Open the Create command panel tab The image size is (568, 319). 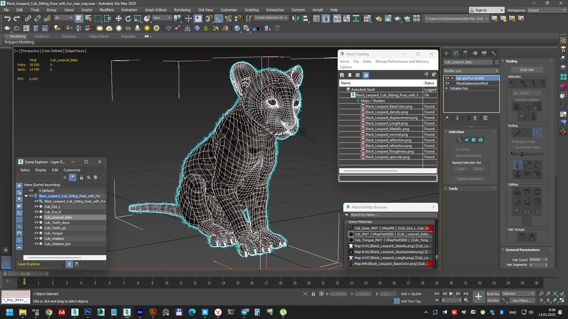click(446, 53)
